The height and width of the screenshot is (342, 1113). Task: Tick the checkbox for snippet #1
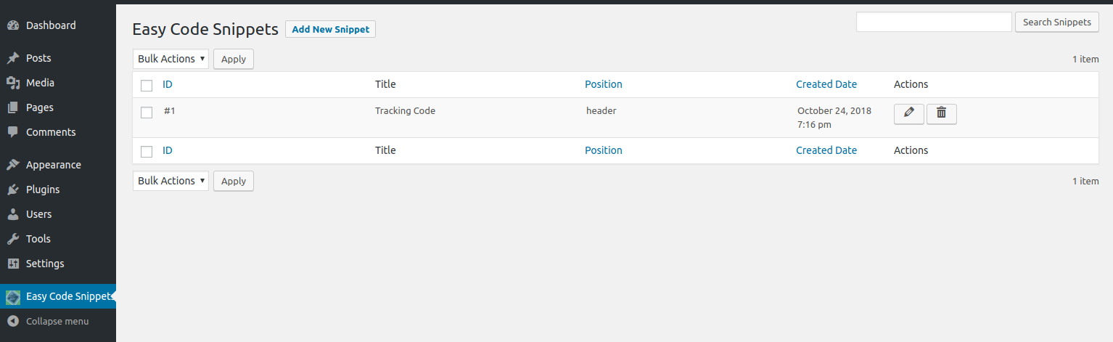(147, 113)
